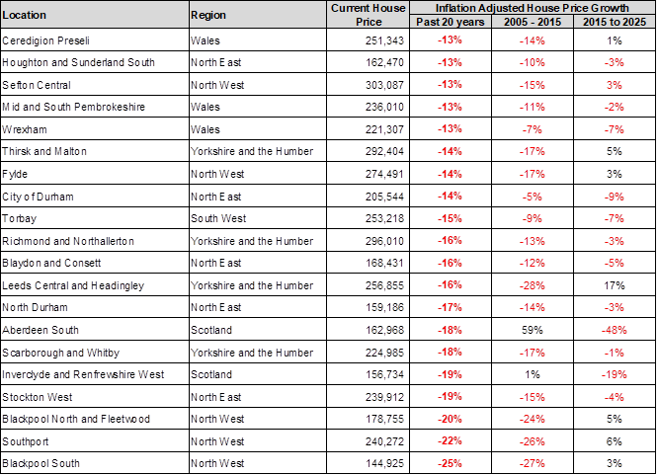Select the 17% growth value for Leeds Central
This screenshot has height=475, width=657.
tap(614, 285)
